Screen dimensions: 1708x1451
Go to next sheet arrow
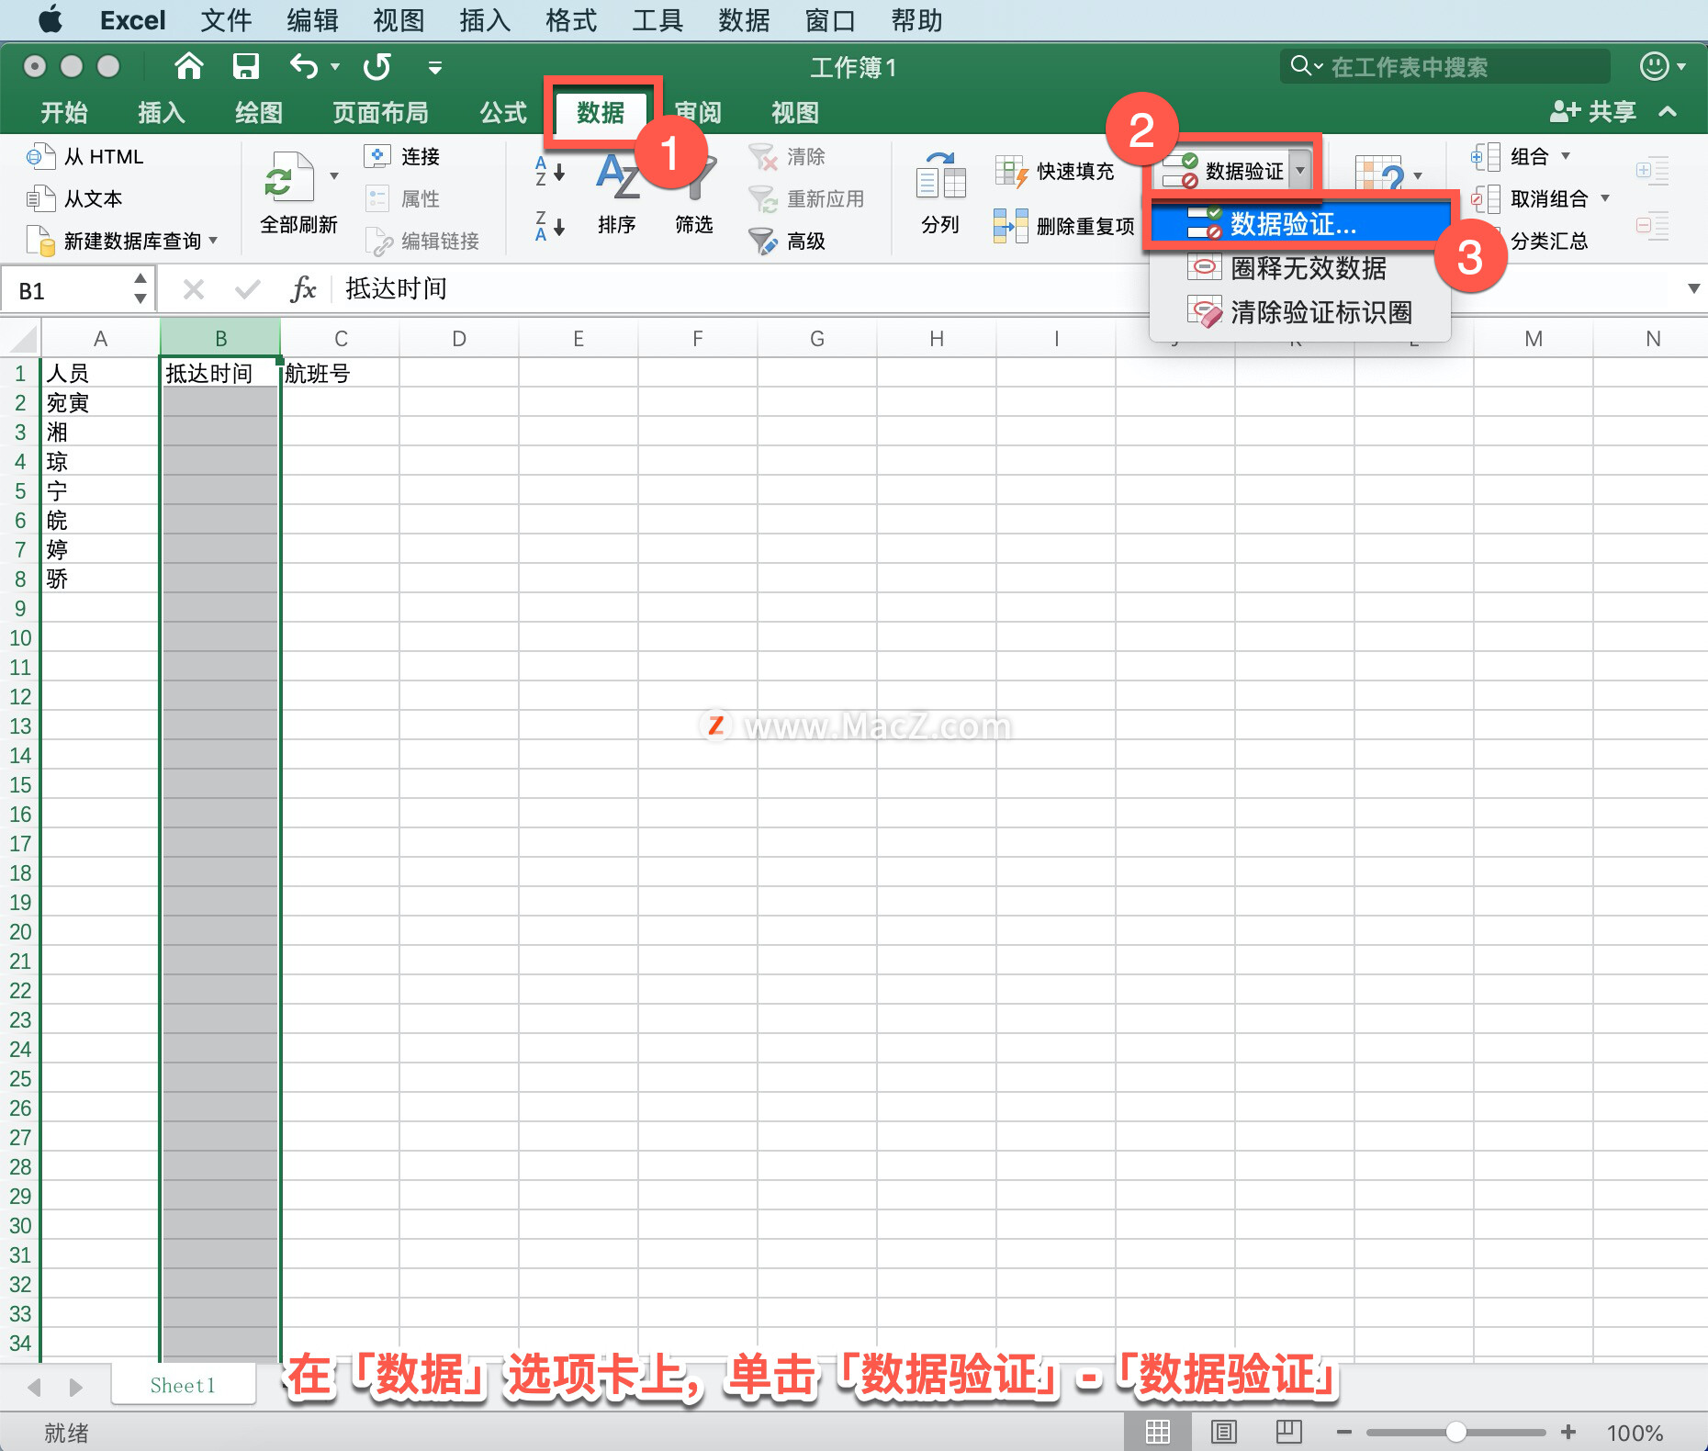(x=76, y=1387)
